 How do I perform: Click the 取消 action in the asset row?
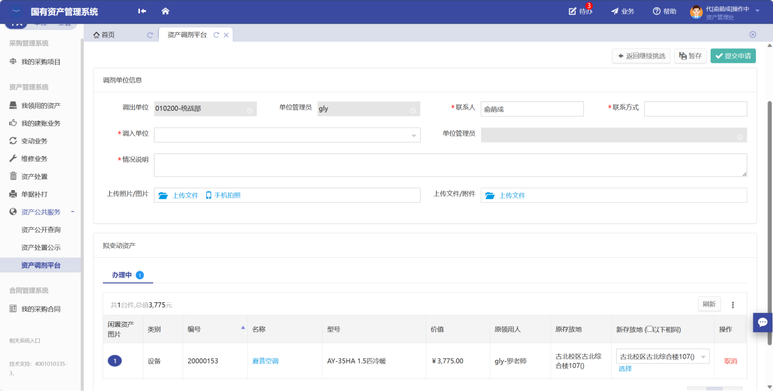pyautogui.click(x=730, y=361)
